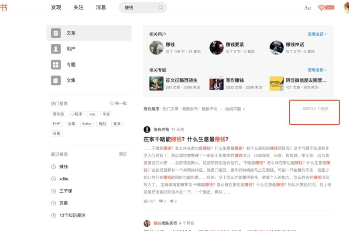This screenshot has width=349, height=231.
Task: Select the 用户 users icon
Action: 56,49
